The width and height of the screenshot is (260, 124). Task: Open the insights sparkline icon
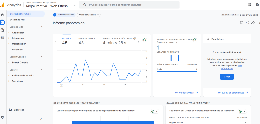click(253, 23)
